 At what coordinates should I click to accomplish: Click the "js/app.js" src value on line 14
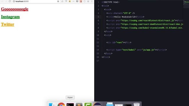[148, 50]
